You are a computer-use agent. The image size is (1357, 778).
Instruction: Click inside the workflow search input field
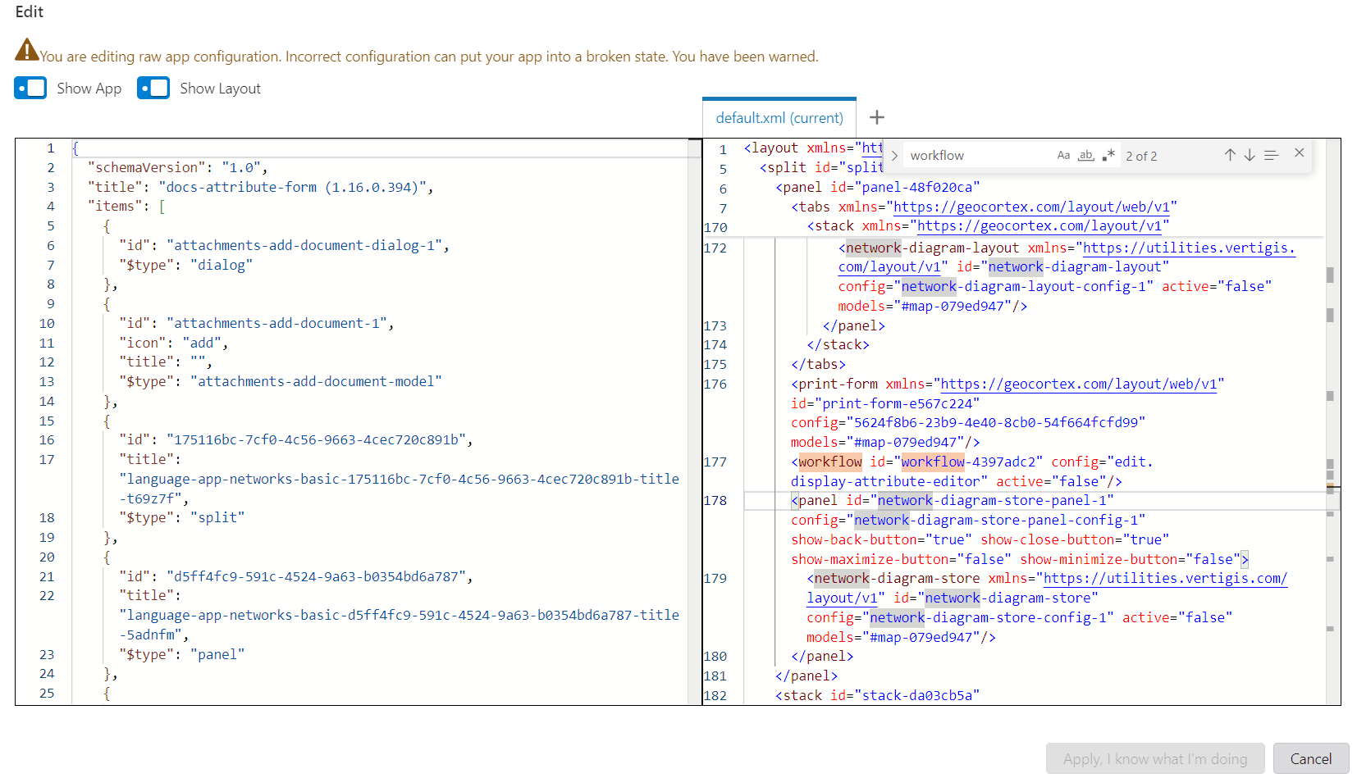point(968,154)
